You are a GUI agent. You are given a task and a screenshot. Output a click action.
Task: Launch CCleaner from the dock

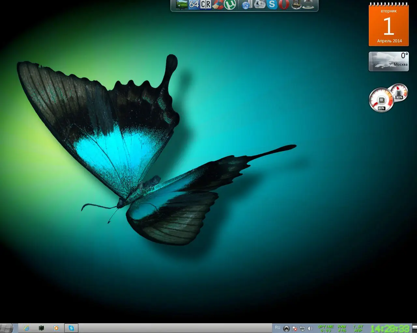(x=218, y=5)
